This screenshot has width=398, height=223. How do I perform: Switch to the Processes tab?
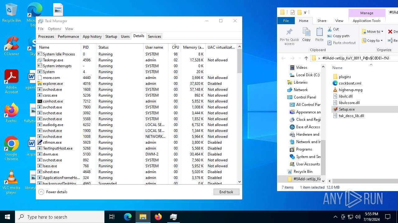click(x=46, y=36)
